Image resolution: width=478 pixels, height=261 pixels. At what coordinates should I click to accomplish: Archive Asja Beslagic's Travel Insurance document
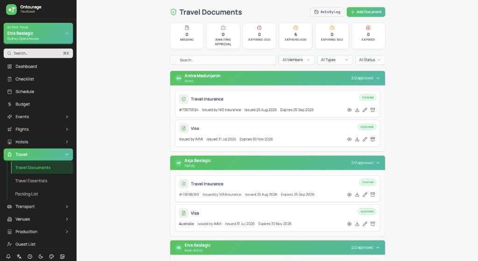pyautogui.click(x=373, y=195)
